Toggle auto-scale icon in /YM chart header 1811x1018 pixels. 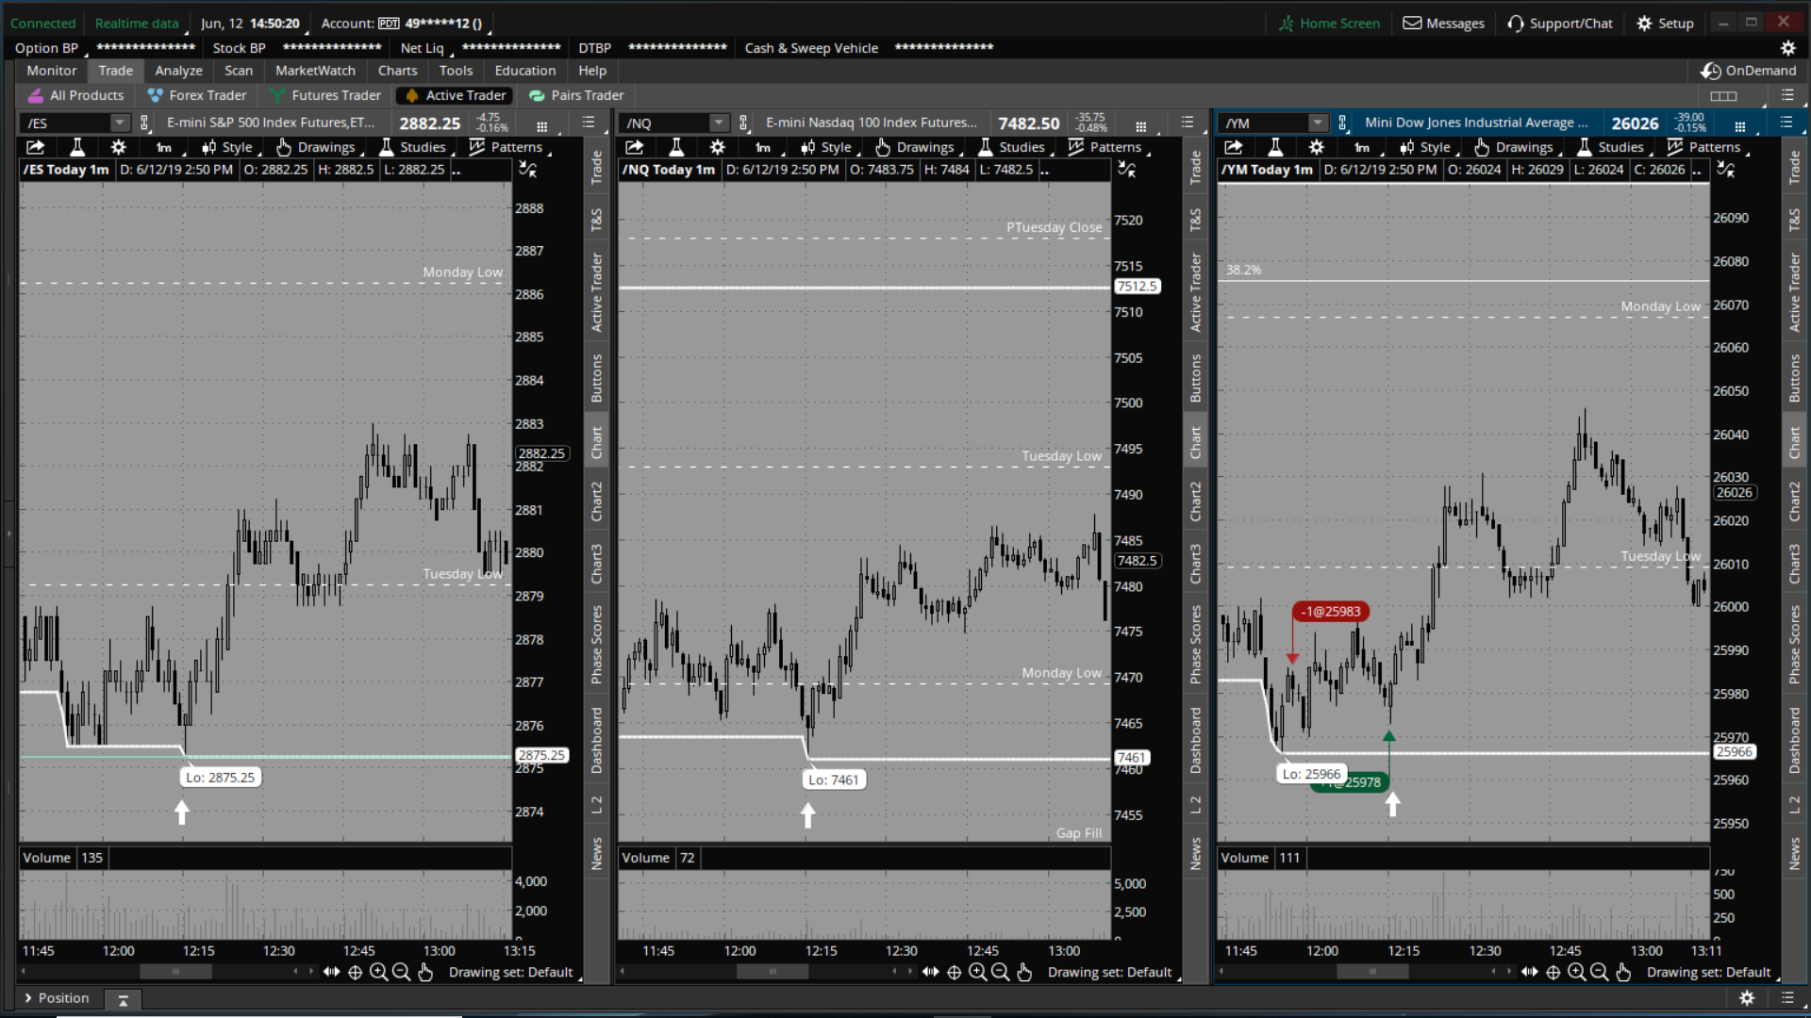[x=1726, y=170]
